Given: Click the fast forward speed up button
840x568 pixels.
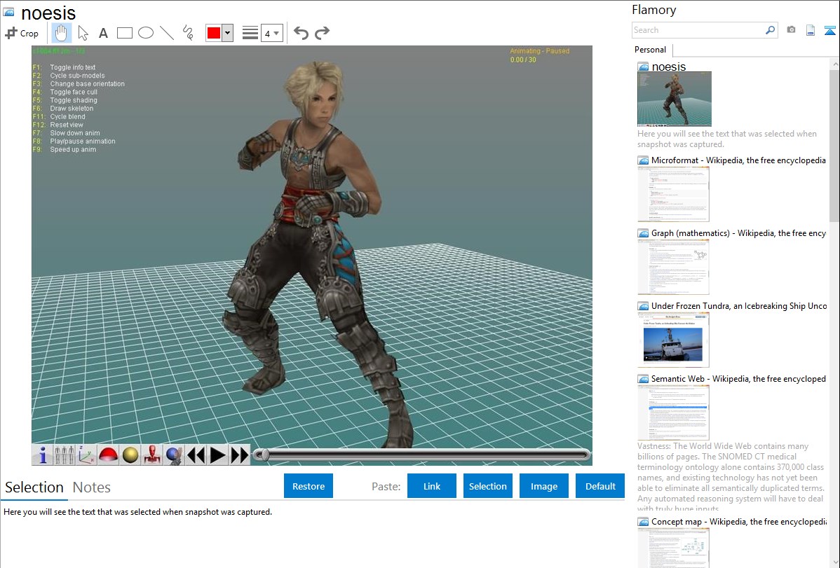Looking at the screenshot, I should coord(240,455).
